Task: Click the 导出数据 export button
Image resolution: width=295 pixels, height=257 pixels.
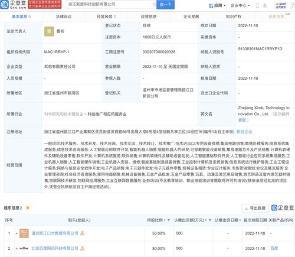Action: tap(255, 208)
